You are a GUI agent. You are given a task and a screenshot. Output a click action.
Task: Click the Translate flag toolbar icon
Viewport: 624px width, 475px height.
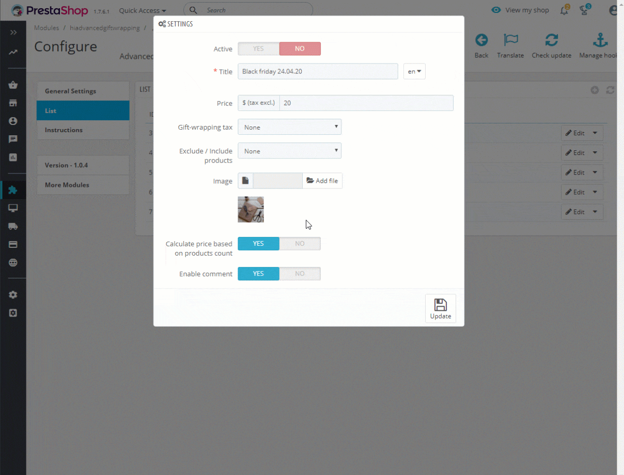tap(510, 40)
